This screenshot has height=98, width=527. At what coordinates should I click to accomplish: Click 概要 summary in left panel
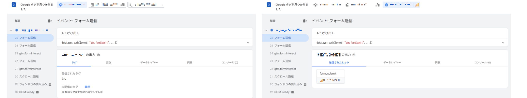[18, 21]
